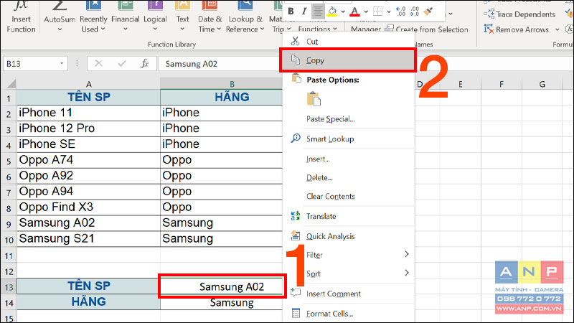Click cell containing iPhone SE
The width and height of the screenshot is (574, 323).
88,144
